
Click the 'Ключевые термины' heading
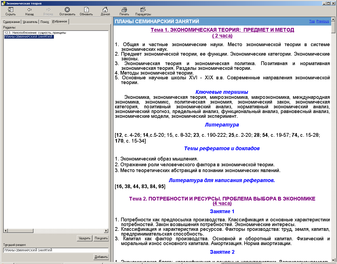point(222,92)
